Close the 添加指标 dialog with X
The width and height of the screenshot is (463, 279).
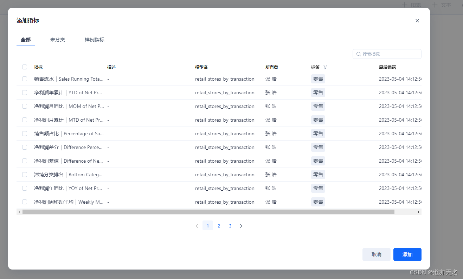417,21
